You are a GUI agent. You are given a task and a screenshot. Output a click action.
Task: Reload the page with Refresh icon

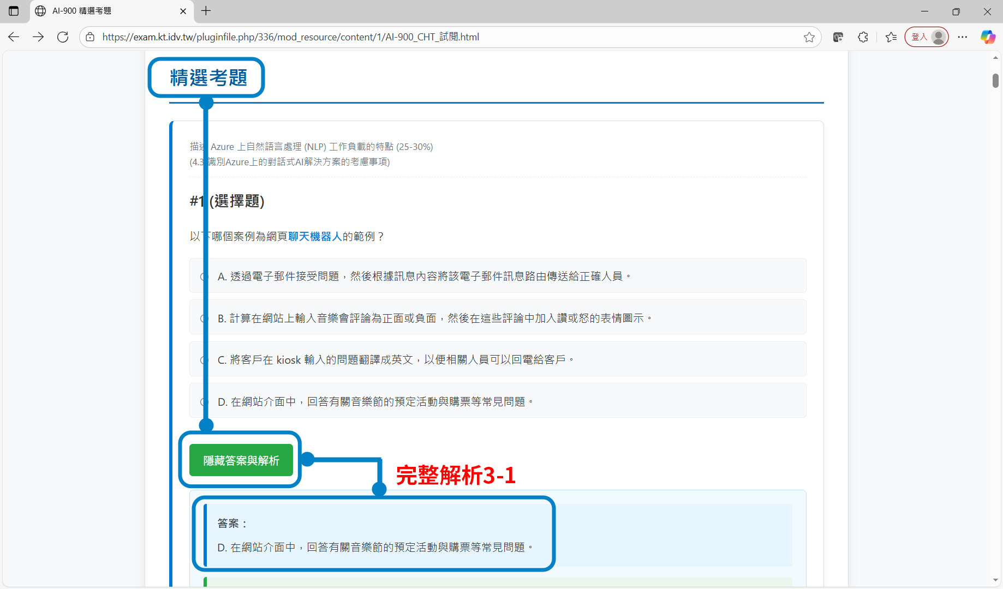63,37
